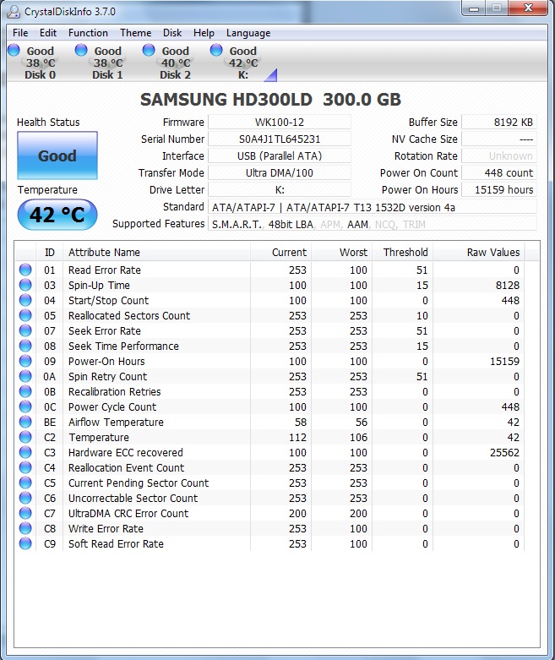Select Disk 1 status orb
The image size is (555, 660).
(x=81, y=50)
